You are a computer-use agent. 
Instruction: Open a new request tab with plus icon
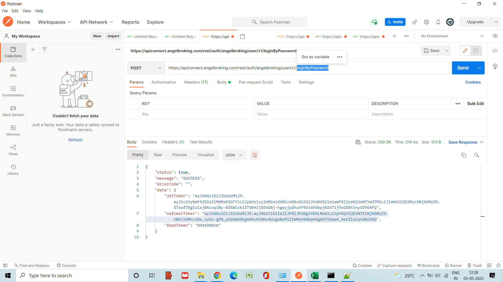coord(395,36)
